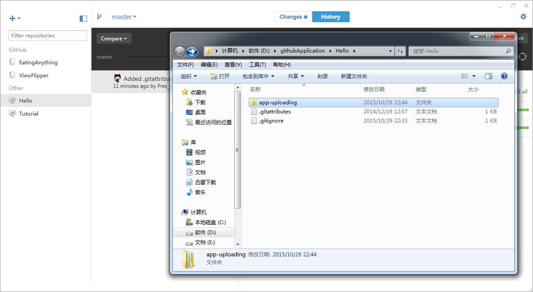Click the change view icon
This screenshot has width=533, height=292.
(465, 76)
